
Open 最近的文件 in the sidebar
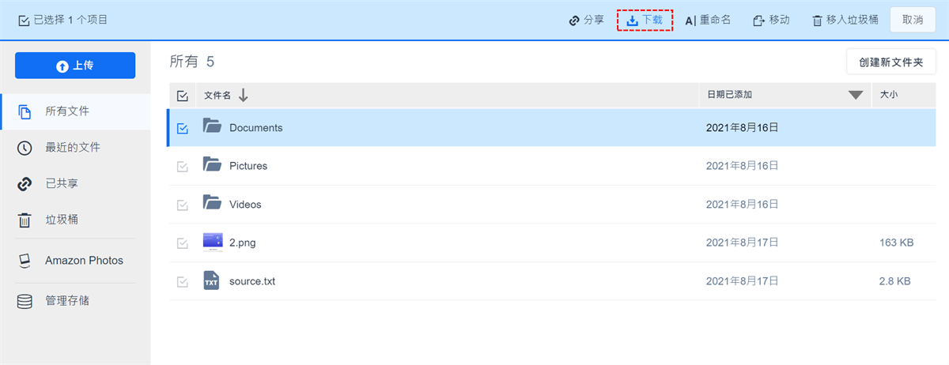[x=72, y=148]
